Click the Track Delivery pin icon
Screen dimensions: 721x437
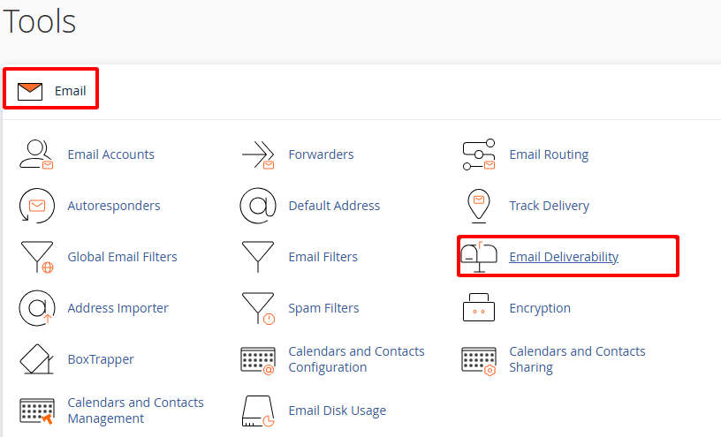pos(479,206)
